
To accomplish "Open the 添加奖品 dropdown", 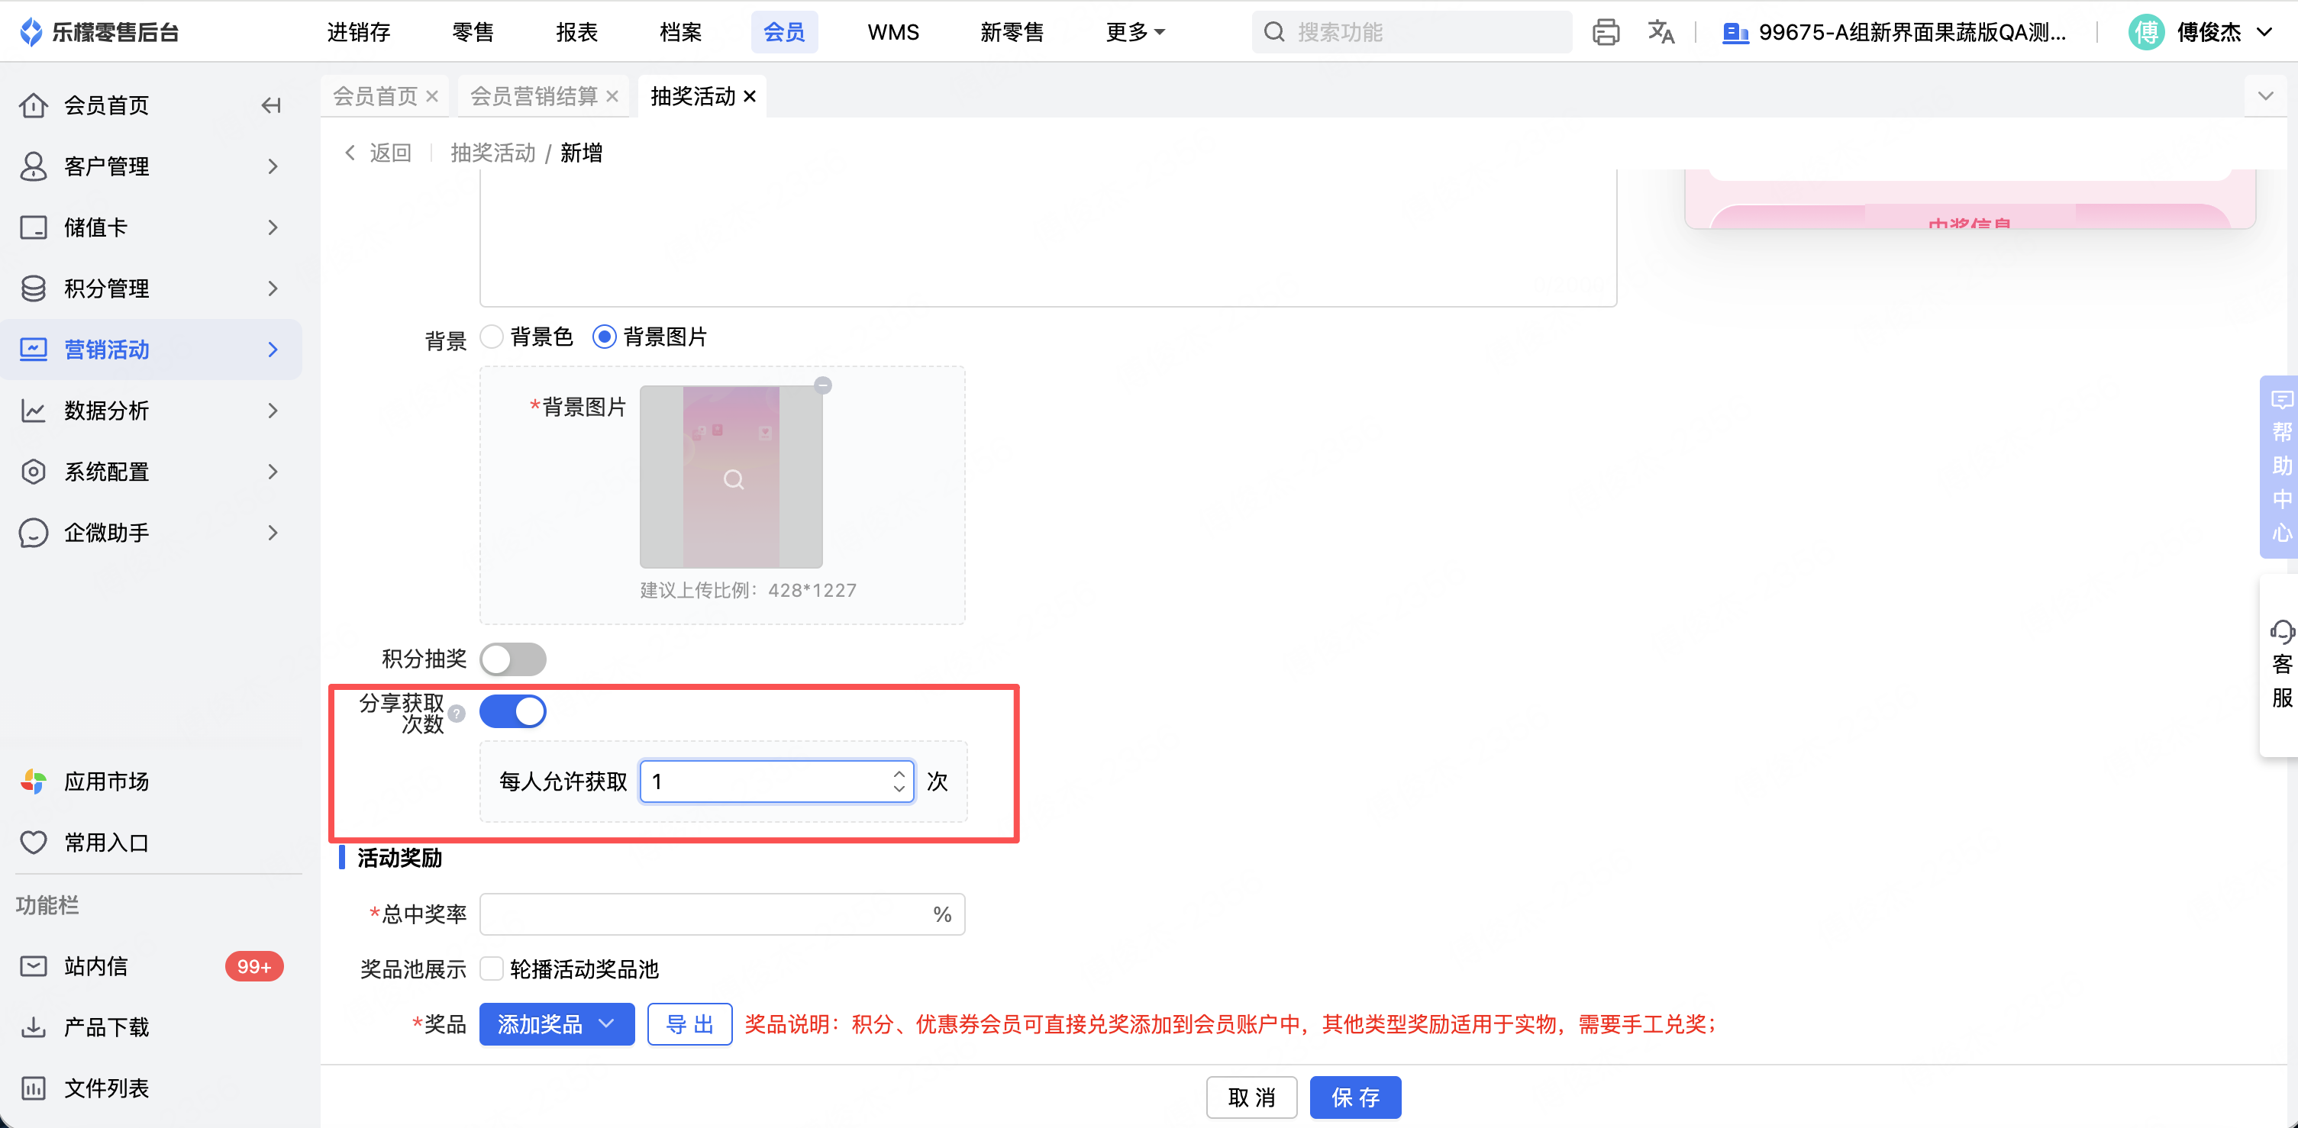I will coord(557,1023).
